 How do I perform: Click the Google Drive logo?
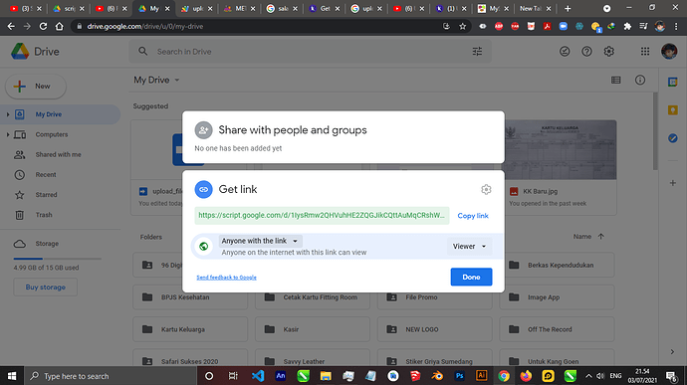tap(20, 52)
